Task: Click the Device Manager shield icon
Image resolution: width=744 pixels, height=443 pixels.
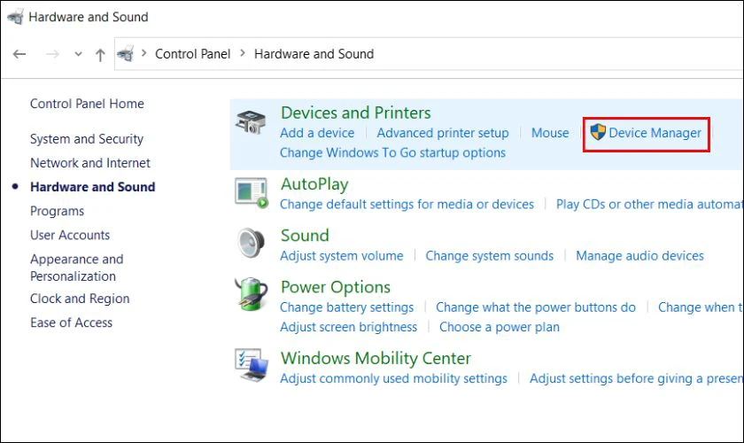Action: click(598, 132)
